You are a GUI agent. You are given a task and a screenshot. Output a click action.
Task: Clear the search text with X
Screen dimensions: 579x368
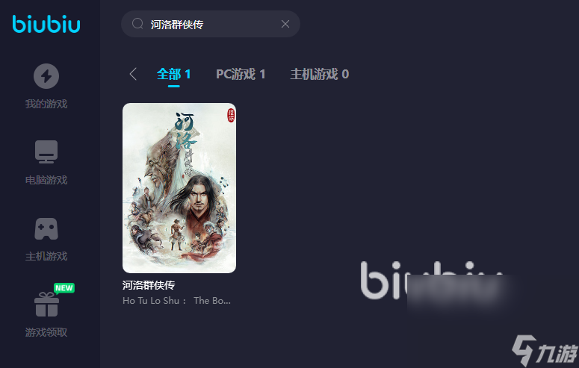(285, 24)
